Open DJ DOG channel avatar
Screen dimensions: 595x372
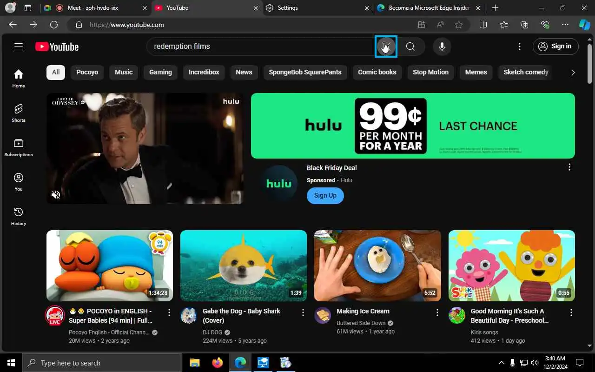[188, 315]
